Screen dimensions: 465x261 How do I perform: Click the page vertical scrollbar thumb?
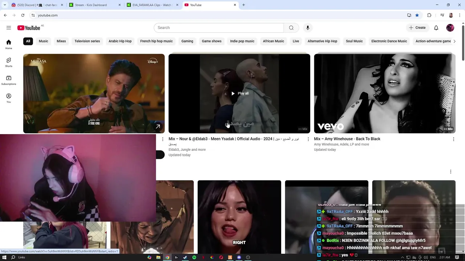pos(463,43)
